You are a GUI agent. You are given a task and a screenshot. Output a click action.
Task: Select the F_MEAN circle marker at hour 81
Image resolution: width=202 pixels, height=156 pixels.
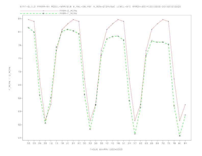click(x=180, y=136)
